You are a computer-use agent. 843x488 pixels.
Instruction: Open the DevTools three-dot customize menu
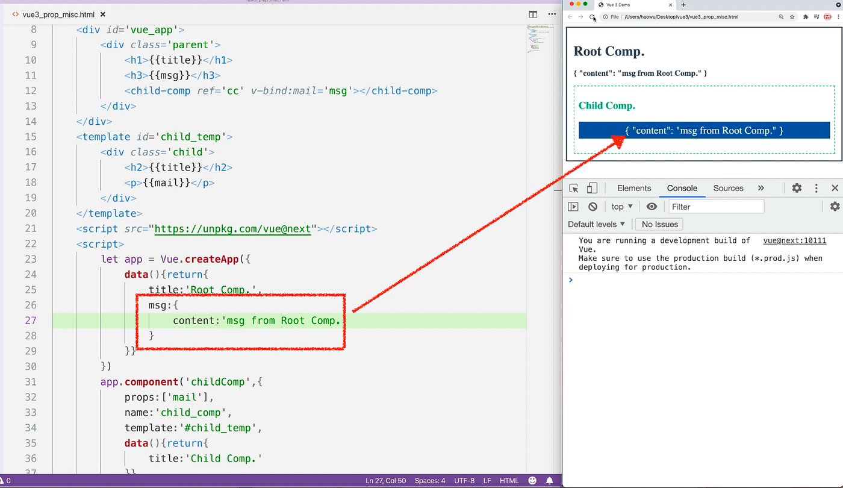coord(816,188)
